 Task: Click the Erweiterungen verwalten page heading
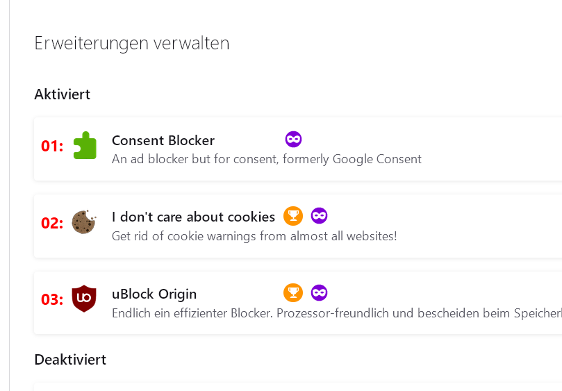click(131, 43)
